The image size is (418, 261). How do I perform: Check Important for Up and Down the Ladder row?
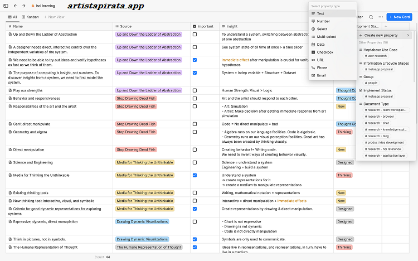[x=195, y=35]
